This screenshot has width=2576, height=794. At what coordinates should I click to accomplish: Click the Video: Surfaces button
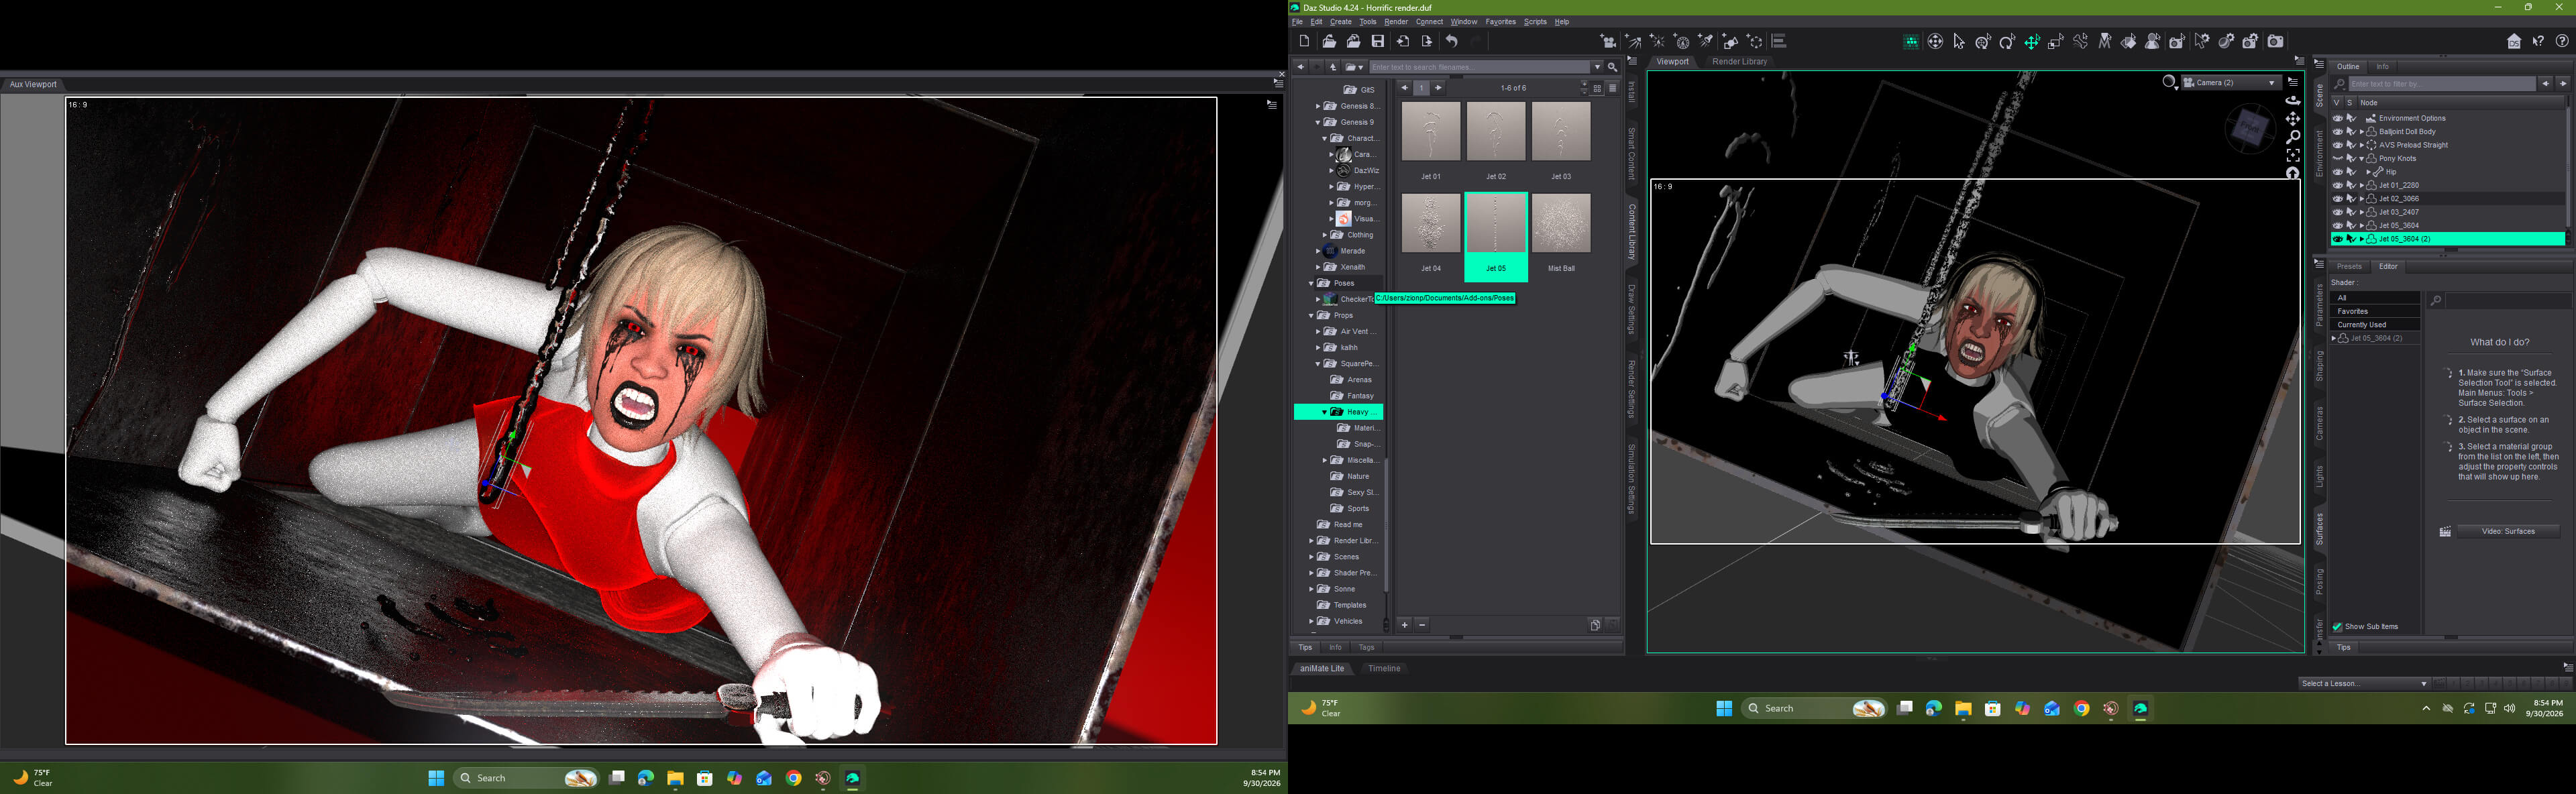2508,531
